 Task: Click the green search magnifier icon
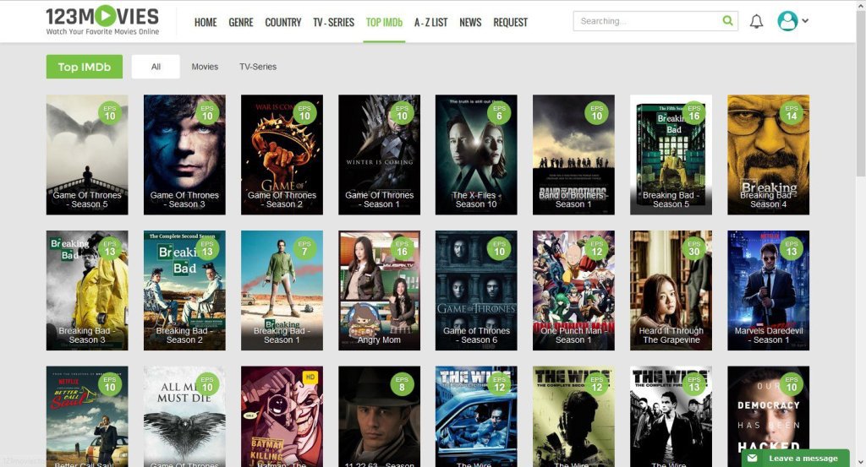(x=728, y=21)
